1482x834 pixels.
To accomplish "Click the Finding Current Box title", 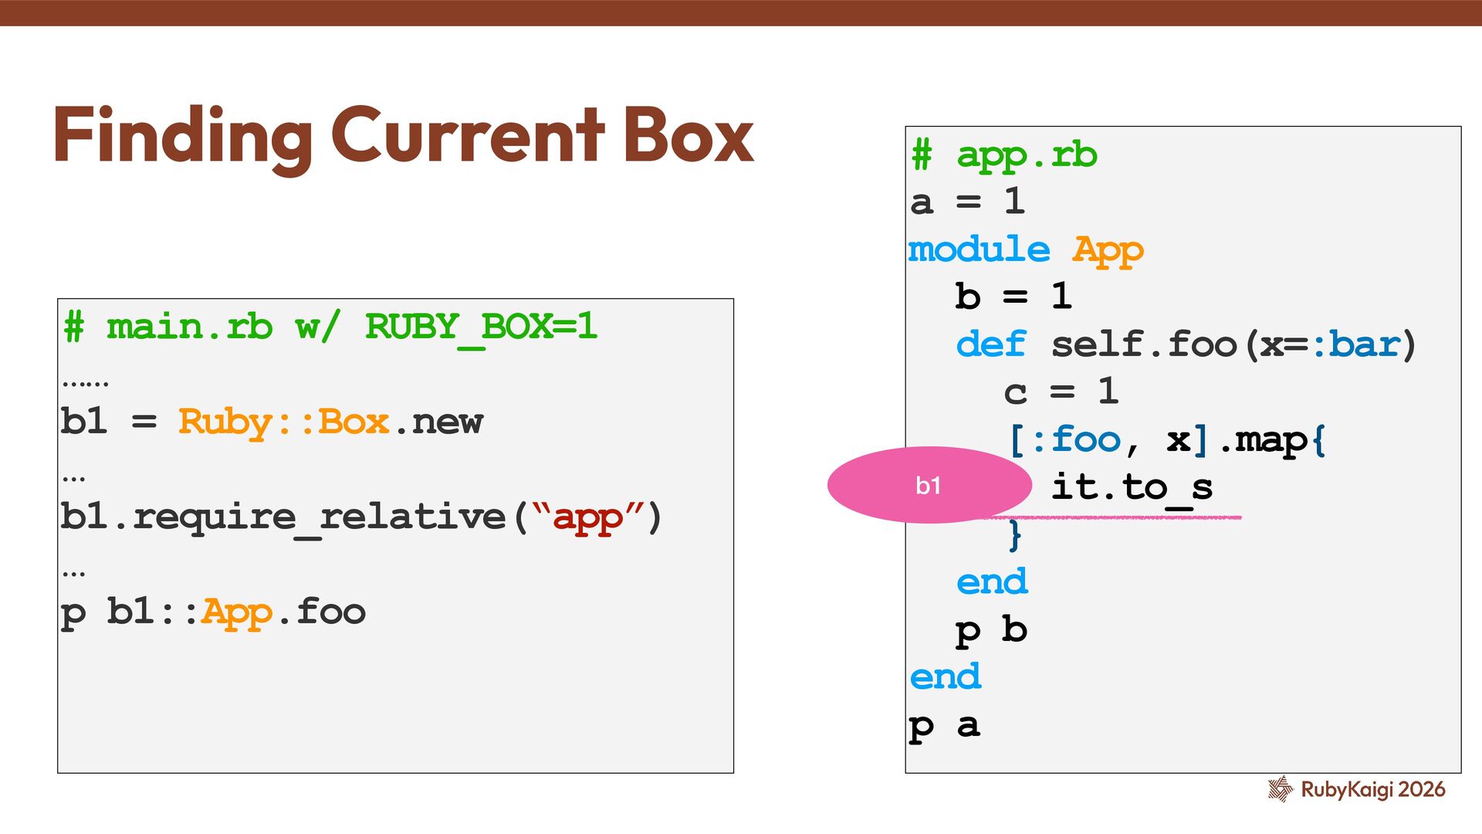I will point(403,136).
